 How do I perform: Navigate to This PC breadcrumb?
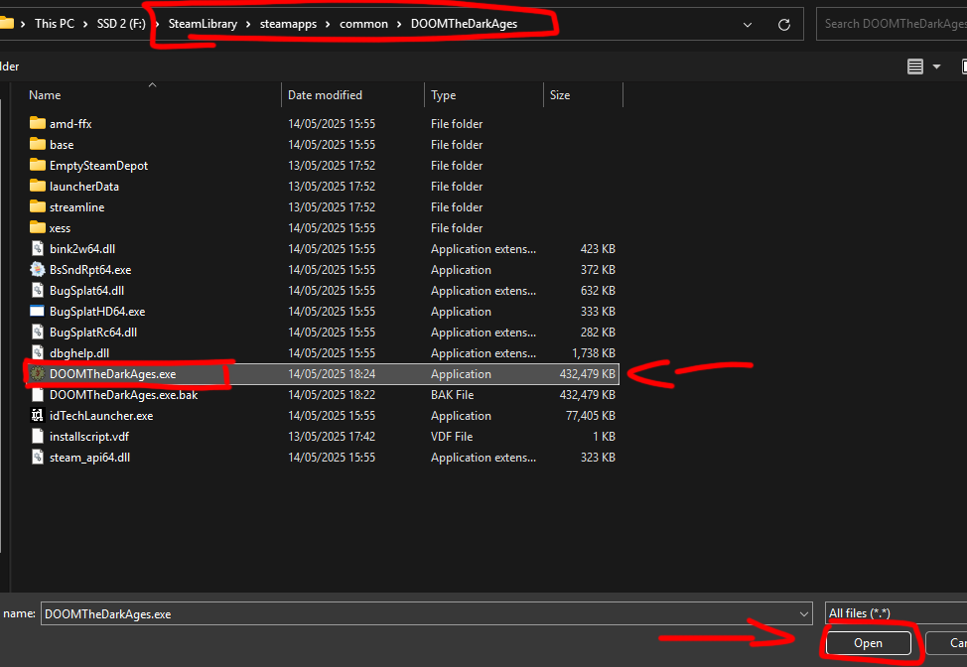click(x=55, y=24)
